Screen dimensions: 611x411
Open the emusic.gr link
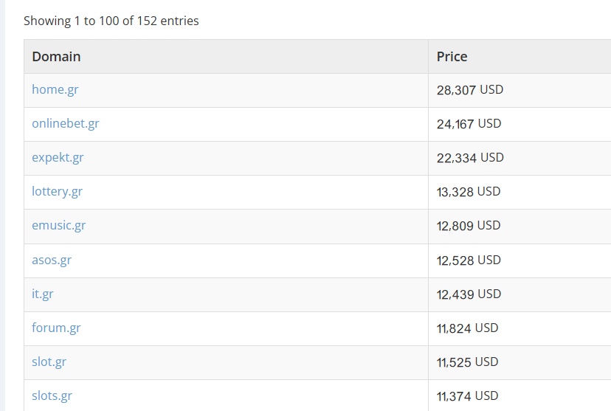click(x=59, y=226)
